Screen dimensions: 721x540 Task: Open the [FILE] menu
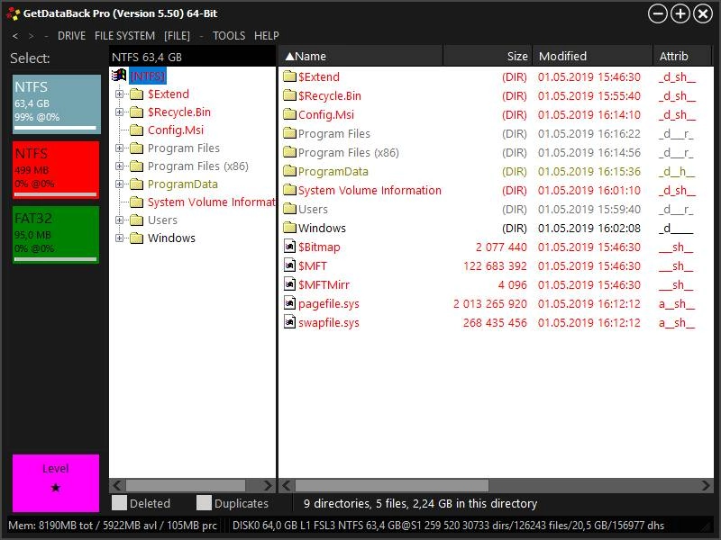tap(177, 36)
